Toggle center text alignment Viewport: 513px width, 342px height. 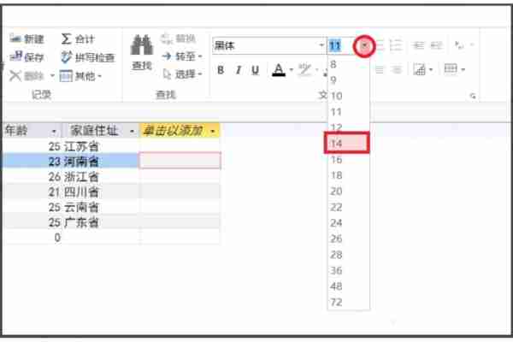pos(380,70)
